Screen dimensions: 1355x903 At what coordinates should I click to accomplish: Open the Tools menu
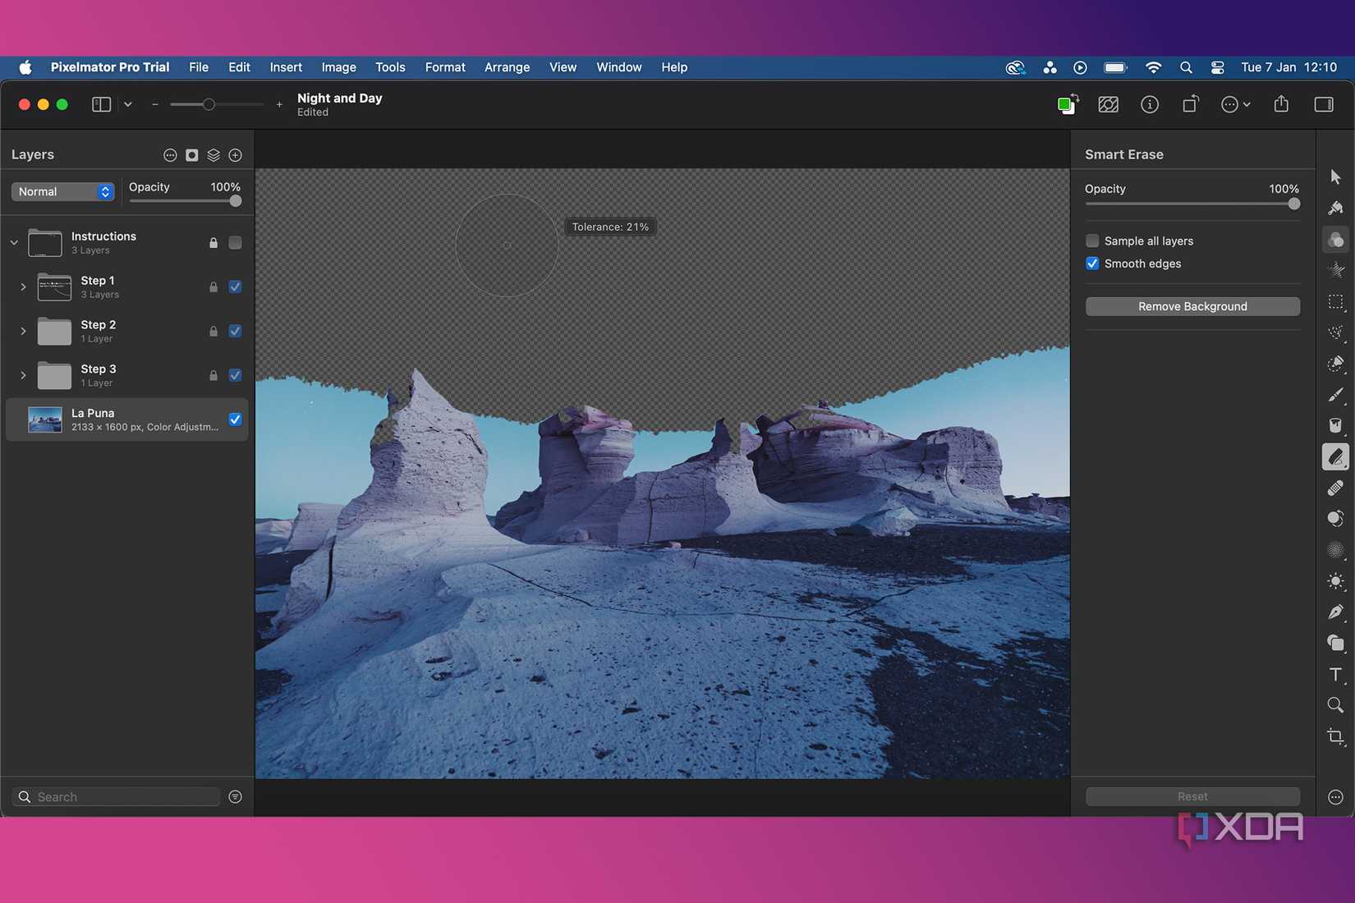coord(390,67)
